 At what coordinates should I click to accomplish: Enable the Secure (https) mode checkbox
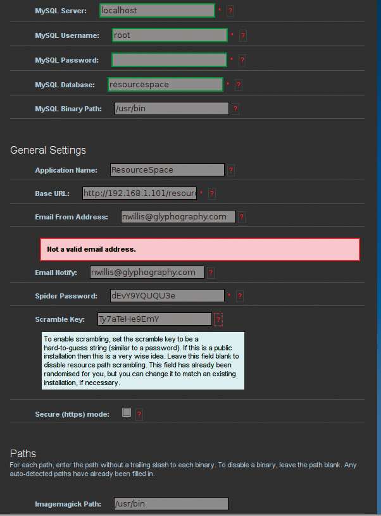tap(127, 412)
